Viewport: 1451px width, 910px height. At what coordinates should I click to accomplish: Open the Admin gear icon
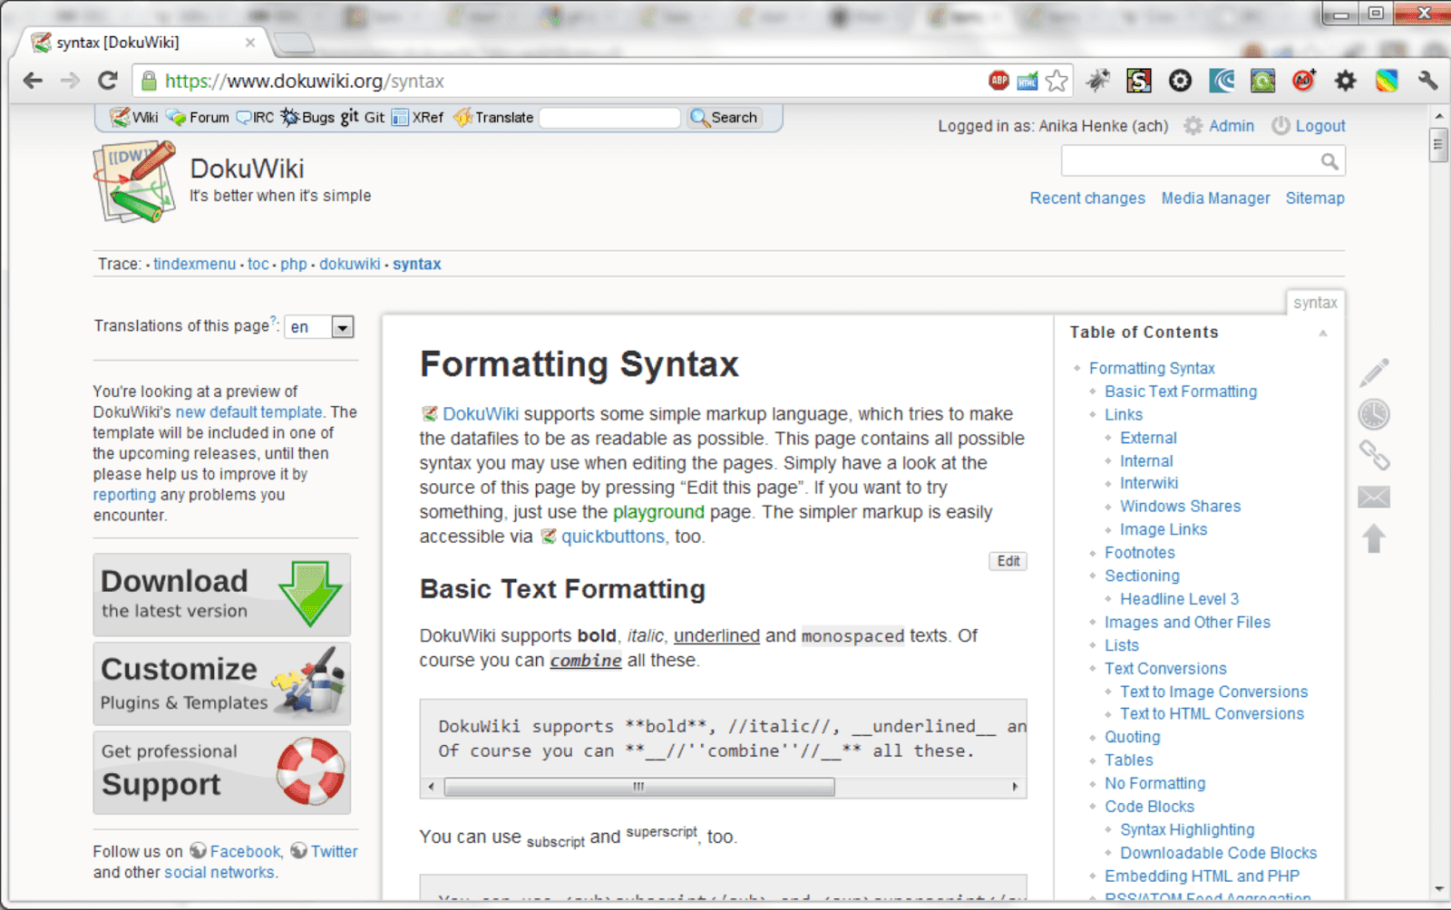(x=1194, y=126)
